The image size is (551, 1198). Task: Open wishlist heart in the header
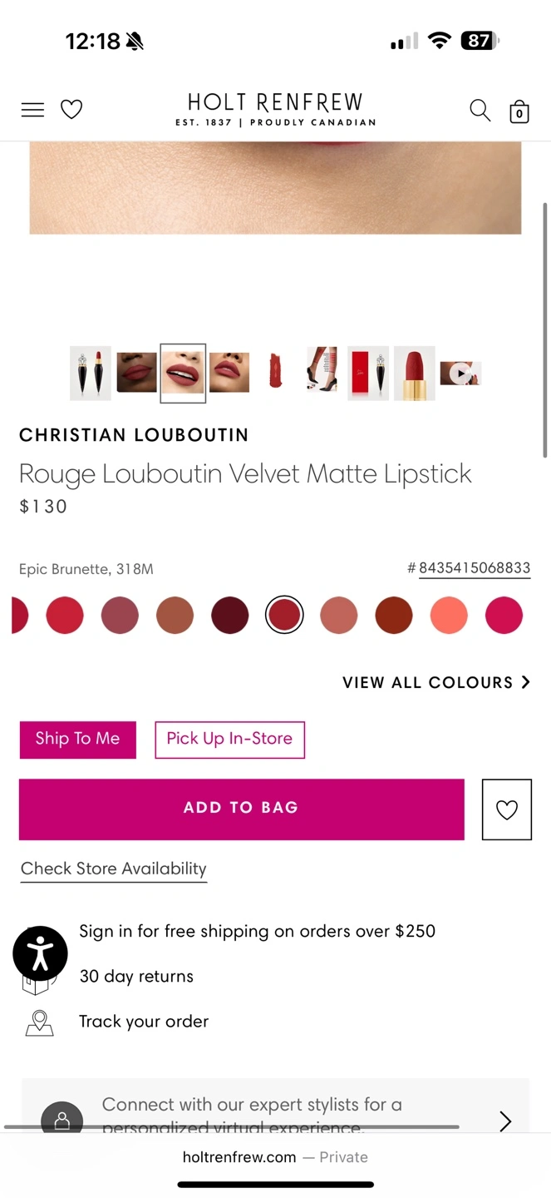pos(71,110)
